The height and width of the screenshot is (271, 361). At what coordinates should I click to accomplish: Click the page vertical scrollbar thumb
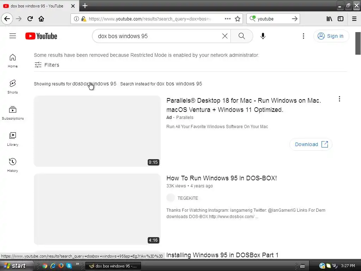pyautogui.click(x=358, y=43)
